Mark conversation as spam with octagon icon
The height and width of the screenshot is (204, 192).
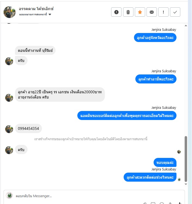point(116,12)
